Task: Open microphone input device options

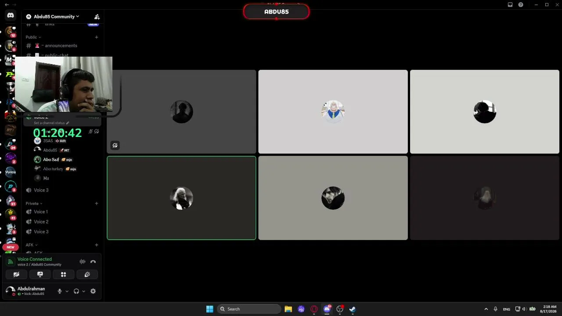Action: click(67, 291)
